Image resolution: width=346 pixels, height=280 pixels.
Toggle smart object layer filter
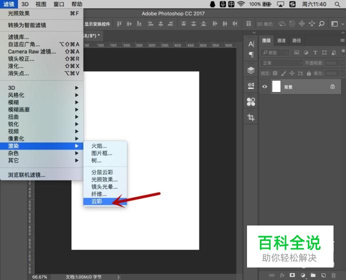click(333, 52)
